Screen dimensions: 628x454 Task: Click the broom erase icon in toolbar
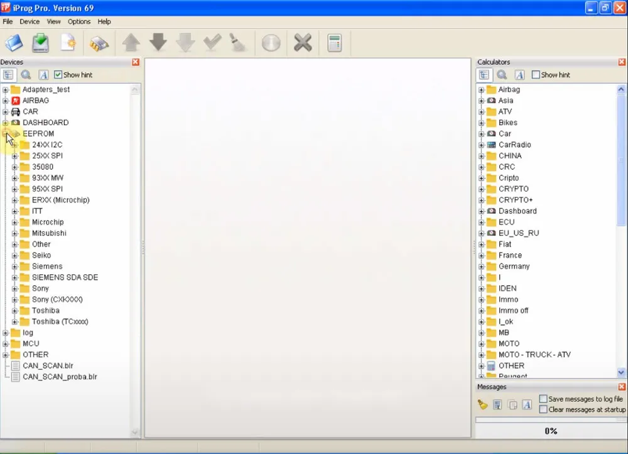coord(238,43)
